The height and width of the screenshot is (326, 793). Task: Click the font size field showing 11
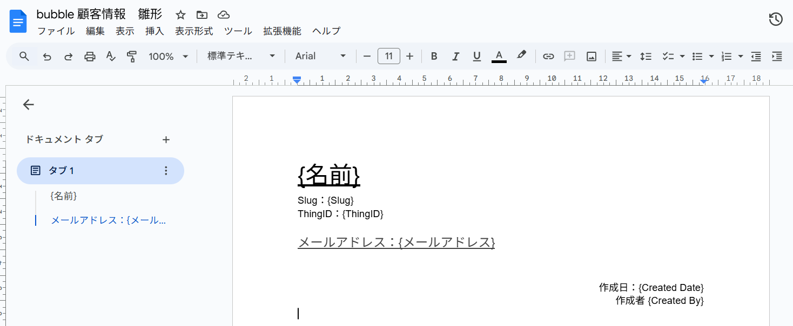tap(388, 57)
